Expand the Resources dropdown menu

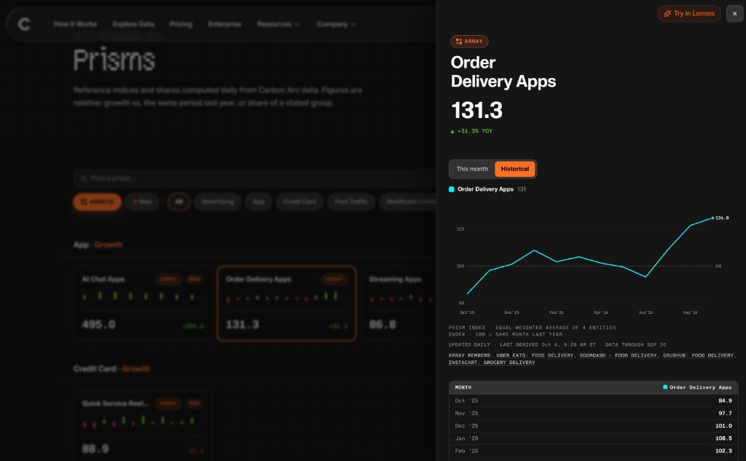coord(278,24)
